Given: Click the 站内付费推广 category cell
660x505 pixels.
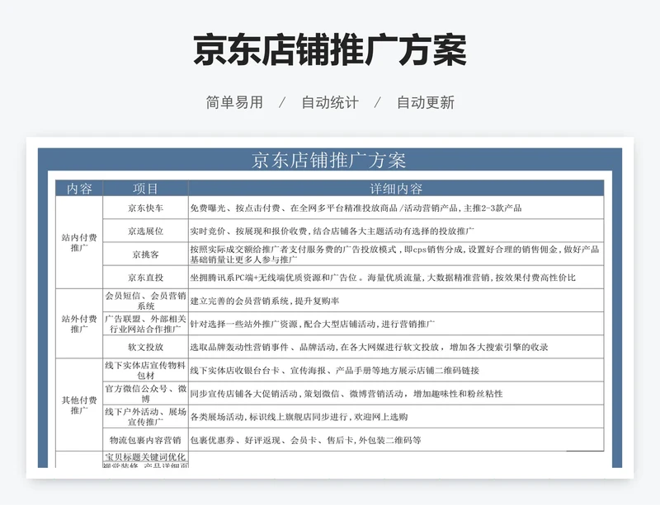Looking at the screenshot, I should (79, 243).
